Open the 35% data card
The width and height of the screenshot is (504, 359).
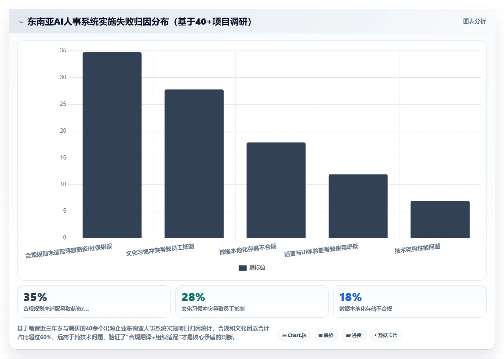pyautogui.click(x=94, y=301)
